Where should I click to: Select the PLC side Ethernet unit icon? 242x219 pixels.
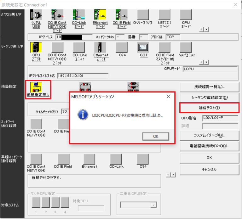click(x=100, y=48)
